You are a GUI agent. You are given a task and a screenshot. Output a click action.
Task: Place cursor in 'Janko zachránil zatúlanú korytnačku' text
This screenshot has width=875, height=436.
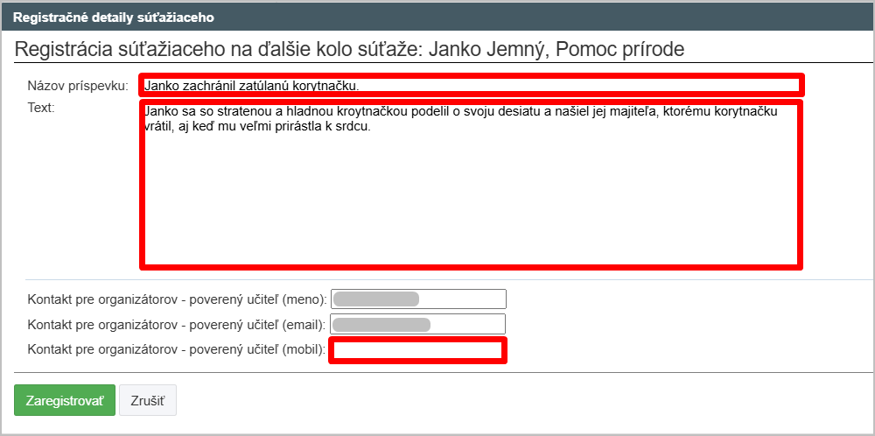pyautogui.click(x=252, y=86)
